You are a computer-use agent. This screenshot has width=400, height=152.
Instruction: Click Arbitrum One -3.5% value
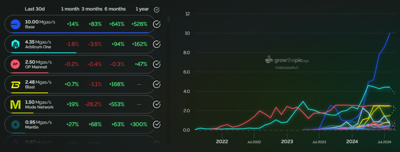pyautogui.click(x=95, y=44)
